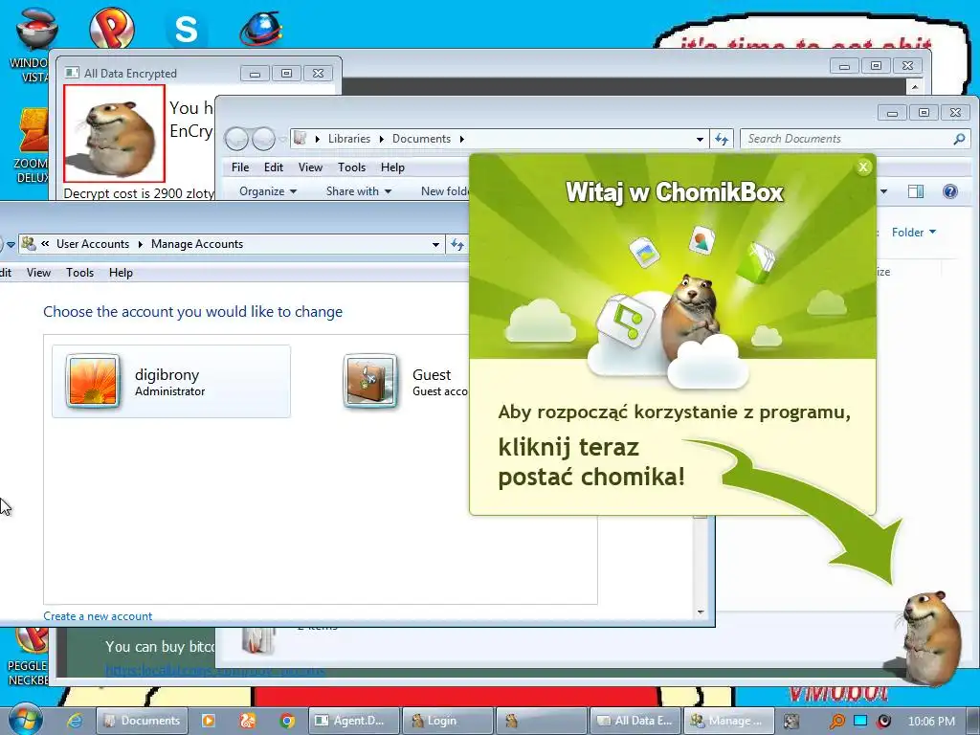Open the Peggle Neckbe desktop shortcut
Image resolution: width=980 pixels, height=735 pixels.
28,657
